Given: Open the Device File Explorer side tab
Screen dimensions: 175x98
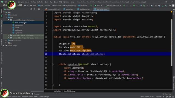Looking at the screenshot, I should click(174, 83).
